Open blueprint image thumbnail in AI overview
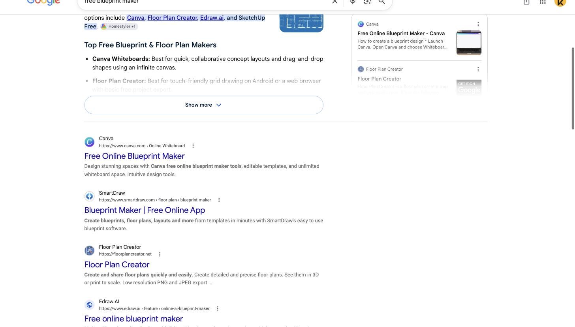The height and width of the screenshot is (327, 575). click(301, 23)
